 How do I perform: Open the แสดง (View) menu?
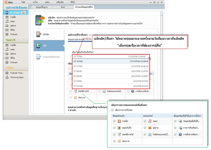point(47,2)
